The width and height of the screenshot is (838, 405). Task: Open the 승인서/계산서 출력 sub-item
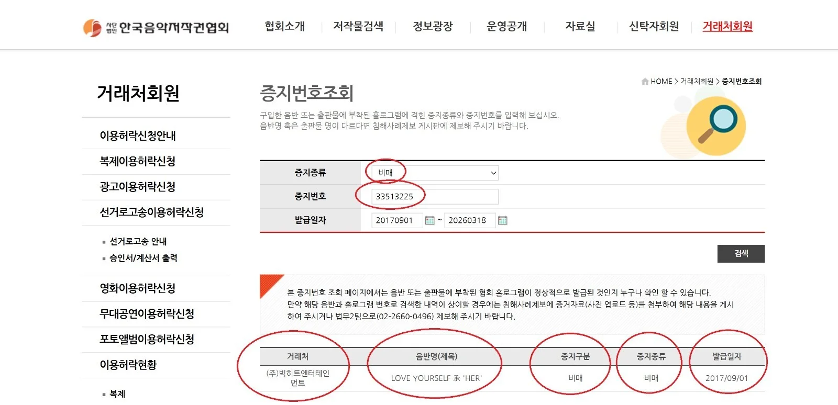(144, 258)
